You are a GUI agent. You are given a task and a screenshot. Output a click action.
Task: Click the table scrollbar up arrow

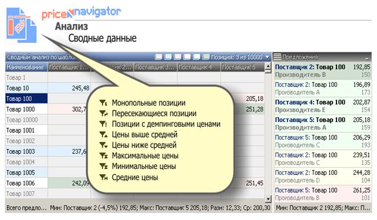(x=268, y=66)
